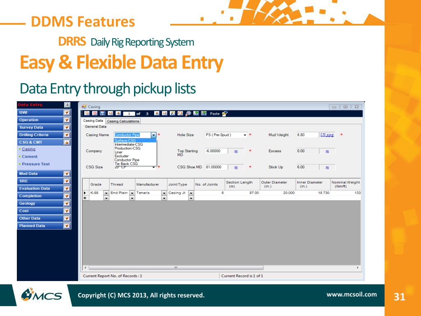Expand the Operation section
Screen dimensions: 421x316
(67, 120)
